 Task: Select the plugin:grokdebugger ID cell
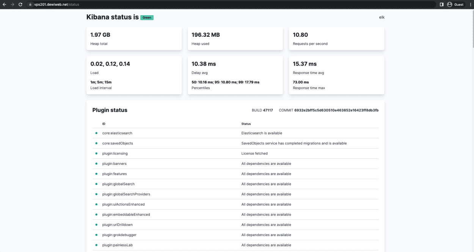click(x=119, y=235)
